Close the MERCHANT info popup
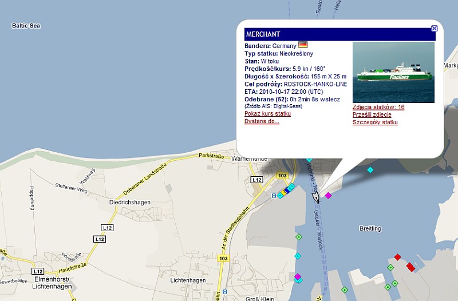 [x=434, y=28]
